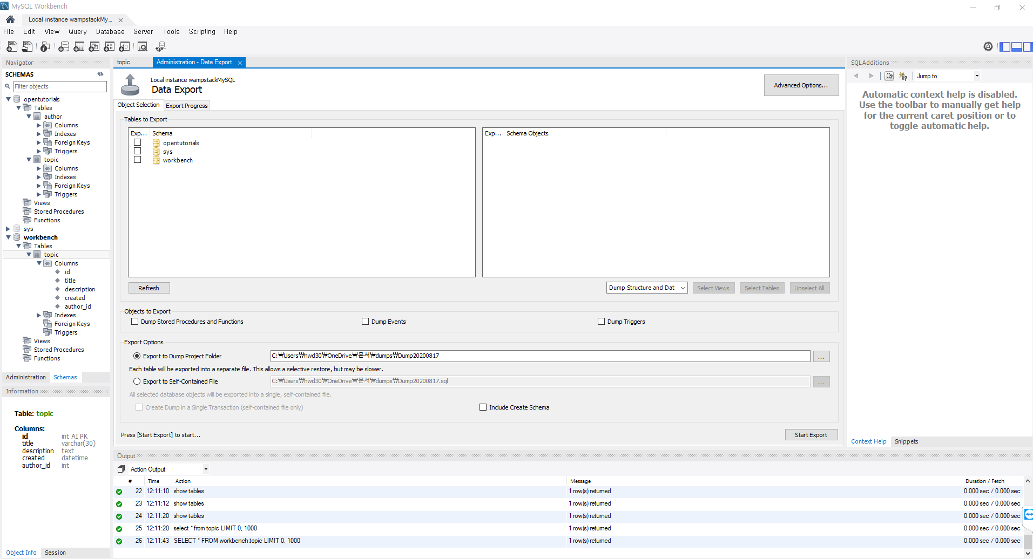This screenshot has width=1033, height=559.
Task: Select the author_id column in workbench tree
Action: [x=78, y=306]
